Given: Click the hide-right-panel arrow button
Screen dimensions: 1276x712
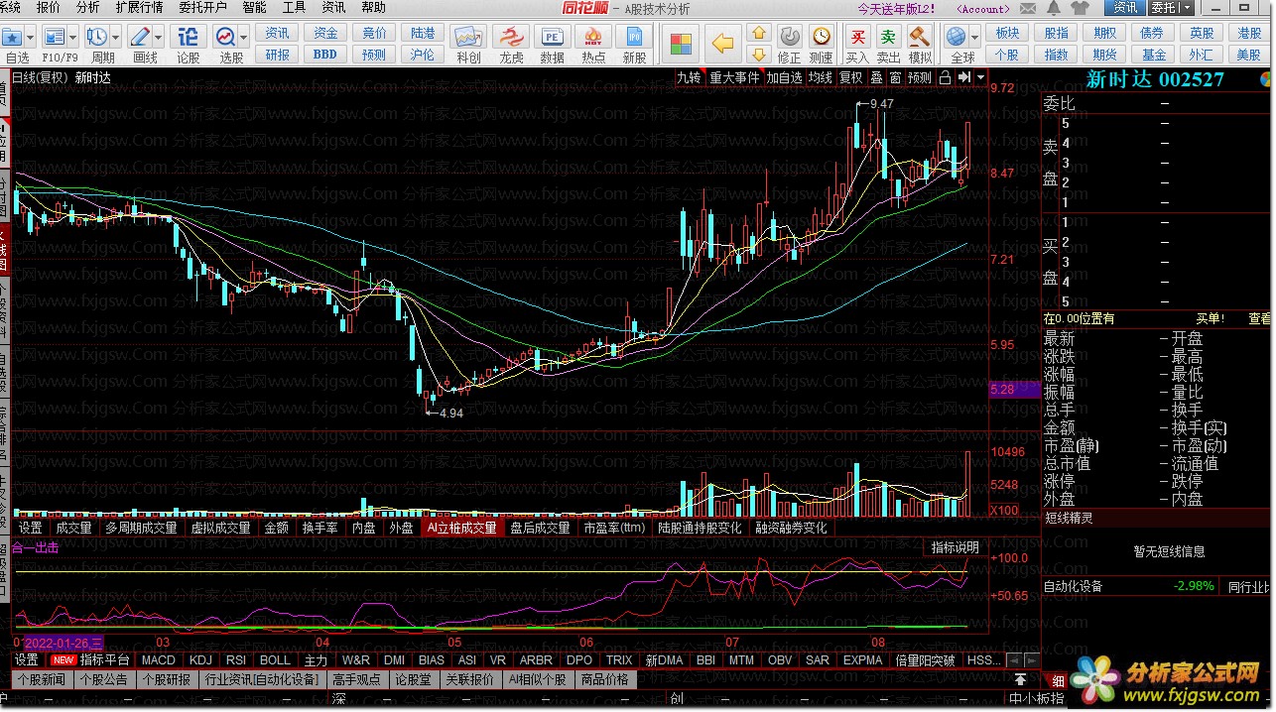Looking at the screenshot, I should (964, 77).
